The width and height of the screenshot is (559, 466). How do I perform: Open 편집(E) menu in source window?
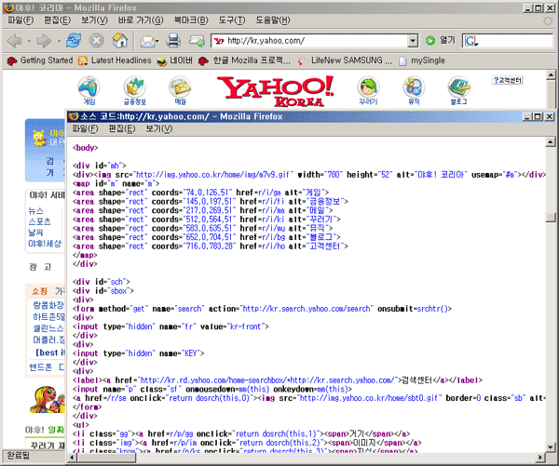coord(122,128)
